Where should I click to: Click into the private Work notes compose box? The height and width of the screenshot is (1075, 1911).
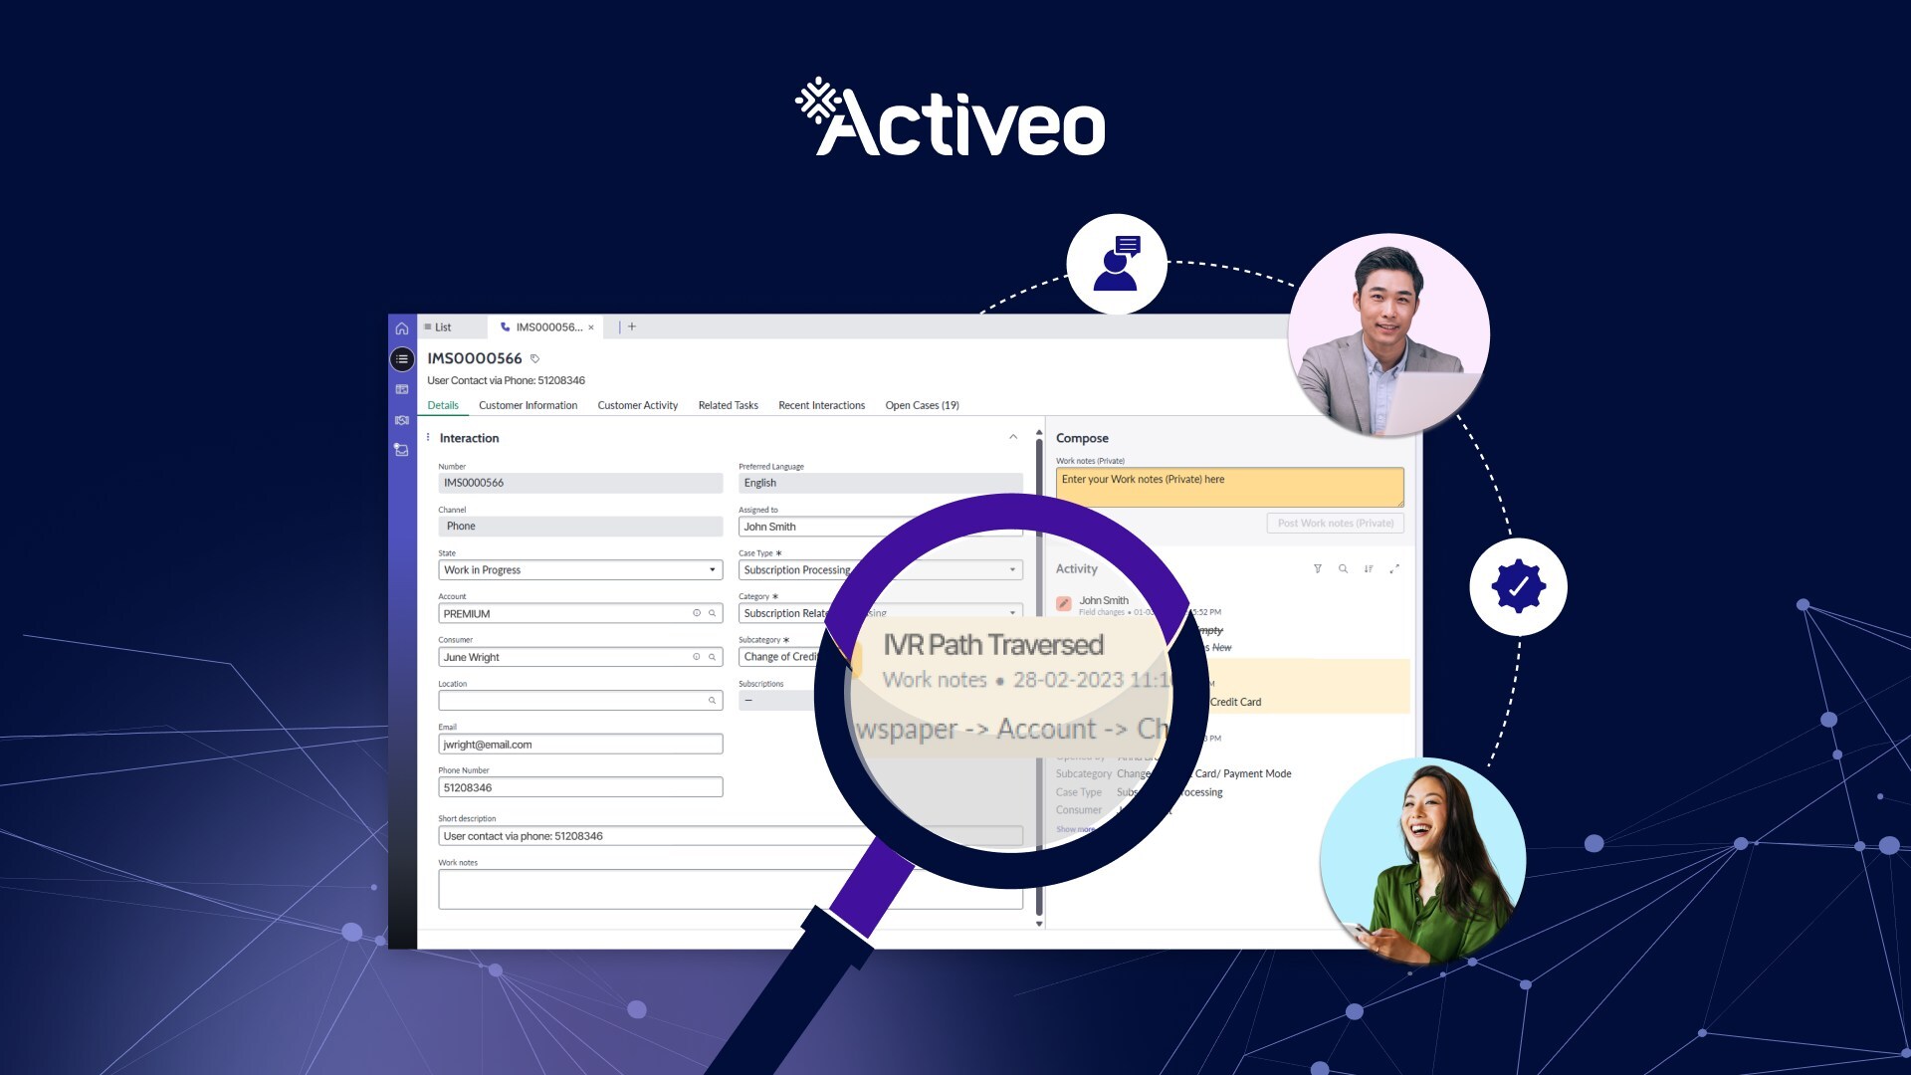click(x=1230, y=488)
